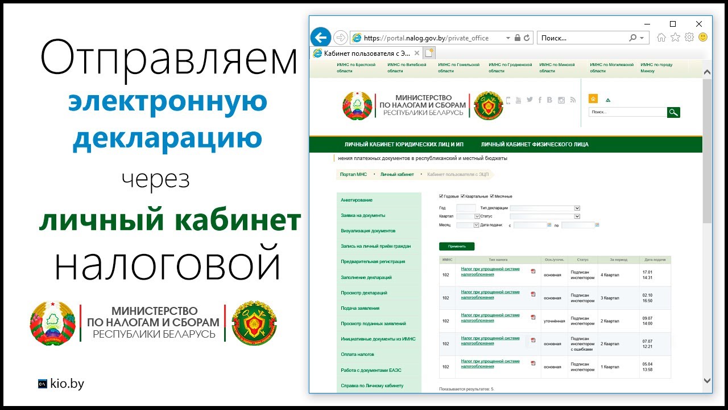Refresh the page with the reload icon
The image size is (728, 410).
pyautogui.click(x=527, y=38)
